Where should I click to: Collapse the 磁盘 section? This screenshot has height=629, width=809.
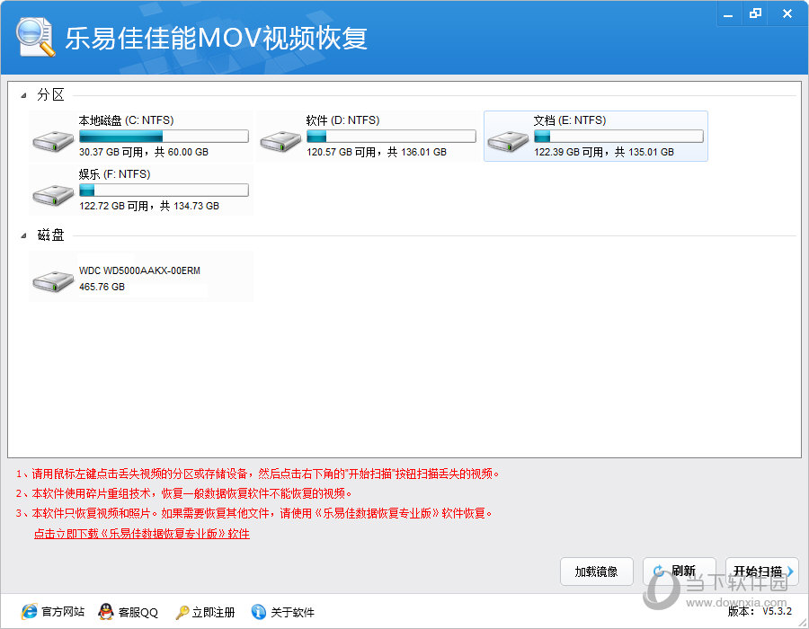click(23, 235)
